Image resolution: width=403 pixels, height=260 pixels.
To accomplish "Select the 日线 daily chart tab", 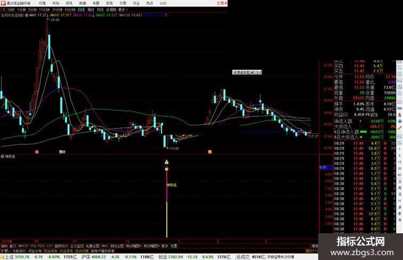I will [81, 9].
